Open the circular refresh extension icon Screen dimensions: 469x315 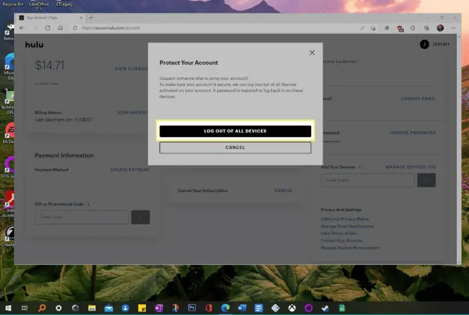pyautogui.click(x=412, y=28)
